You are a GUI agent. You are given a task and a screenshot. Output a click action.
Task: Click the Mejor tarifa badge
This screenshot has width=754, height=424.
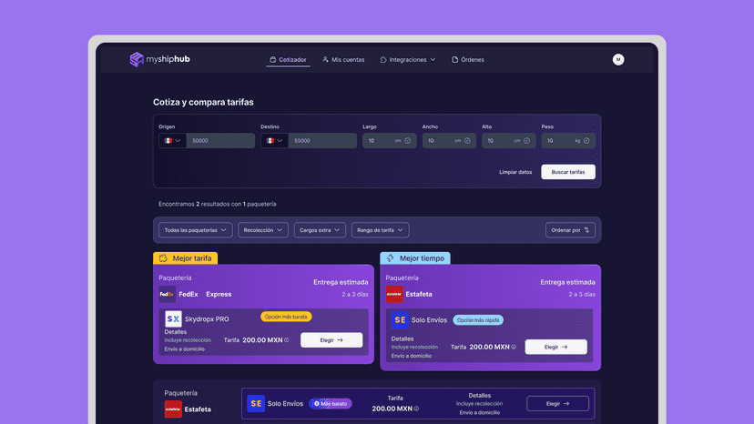pyautogui.click(x=185, y=258)
